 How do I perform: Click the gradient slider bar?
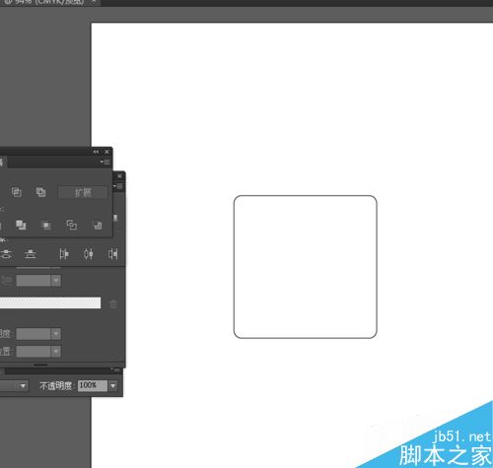click(x=50, y=302)
